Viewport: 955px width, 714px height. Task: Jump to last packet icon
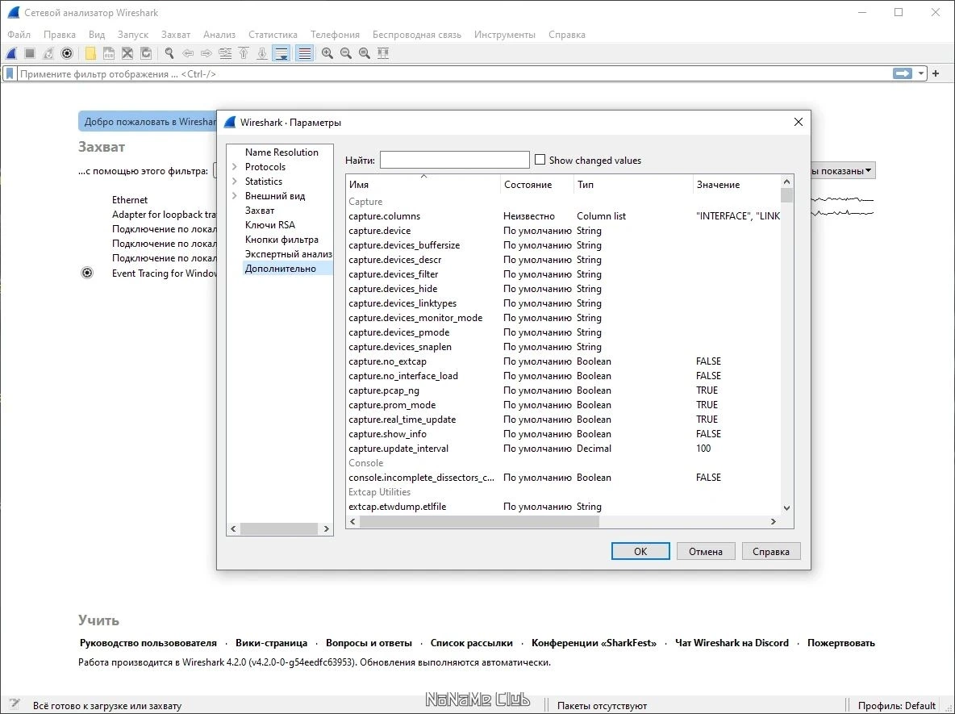point(262,53)
